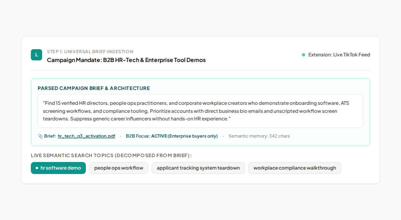Select the people ops workflow topic
The height and width of the screenshot is (220, 401).
tap(119, 168)
